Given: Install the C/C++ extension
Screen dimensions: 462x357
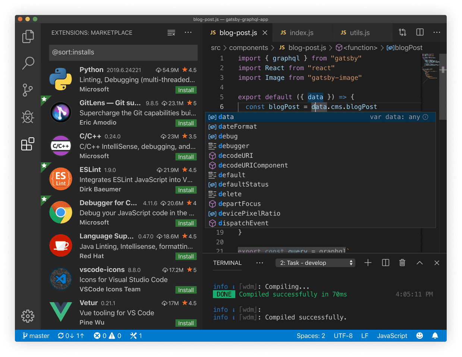Looking at the screenshot, I should 186,157.
